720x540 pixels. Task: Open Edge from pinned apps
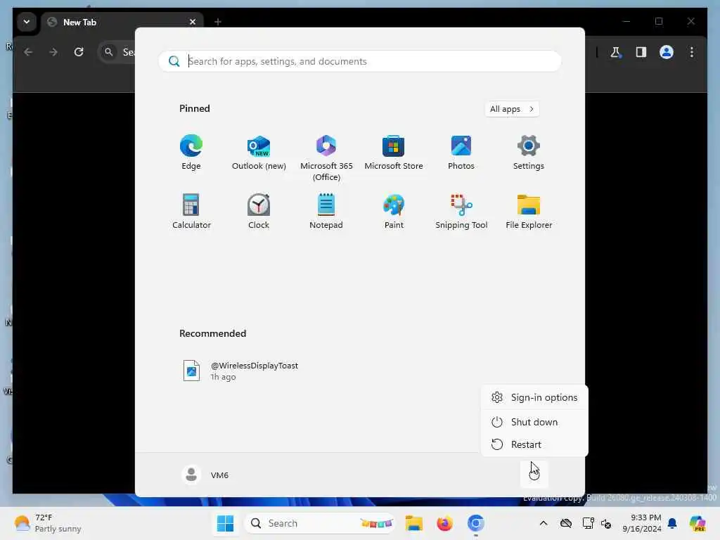coord(191,153)
